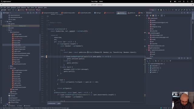
Task: Collapse the components folder in project tree
Action: [9, 32]
